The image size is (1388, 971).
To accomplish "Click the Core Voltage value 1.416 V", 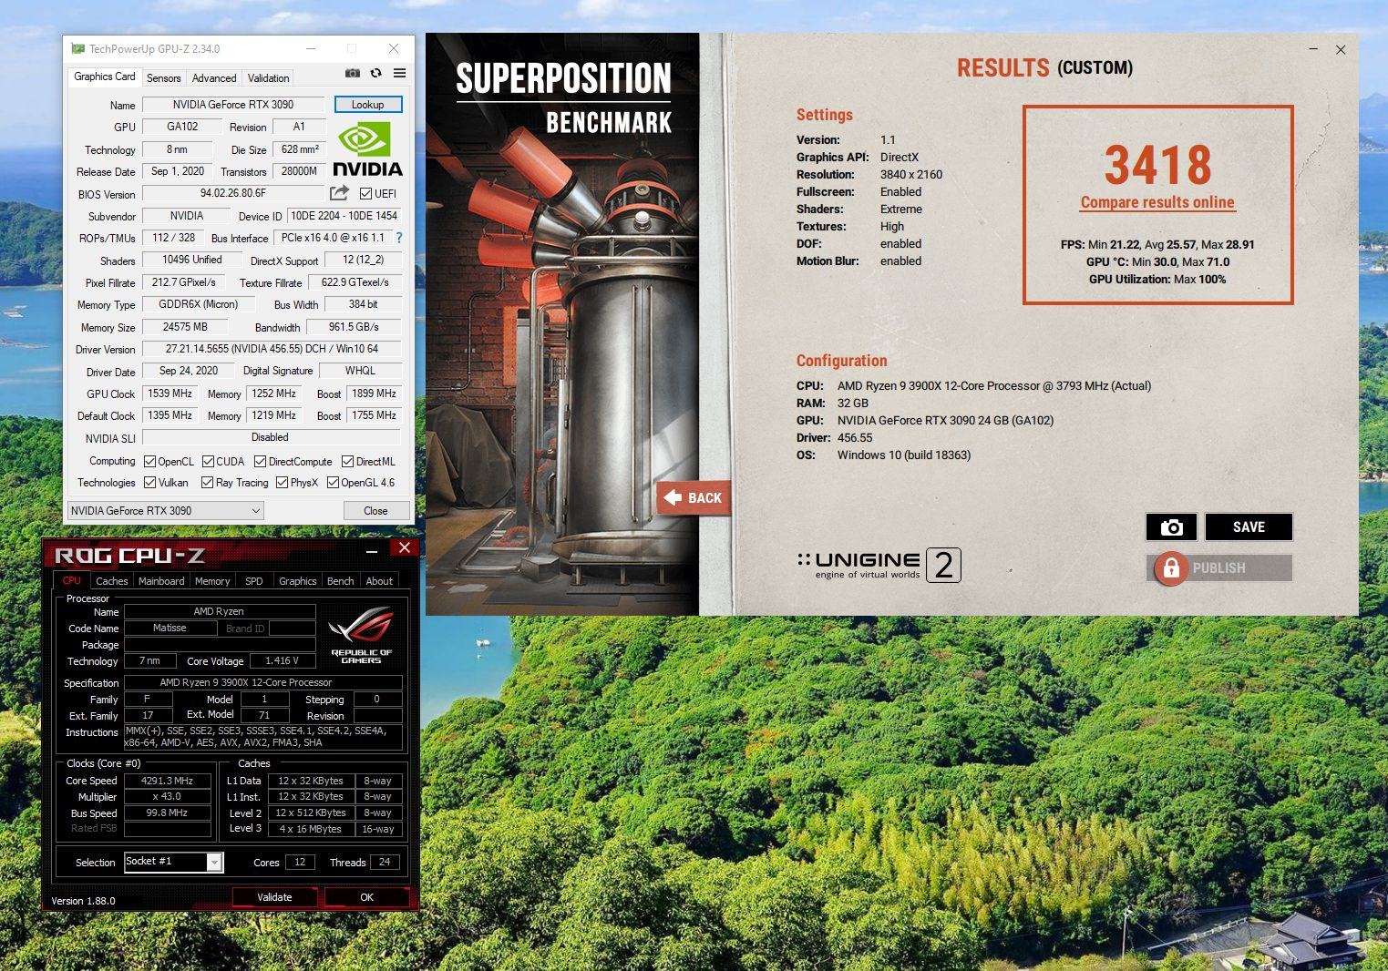I will (282, 660).
